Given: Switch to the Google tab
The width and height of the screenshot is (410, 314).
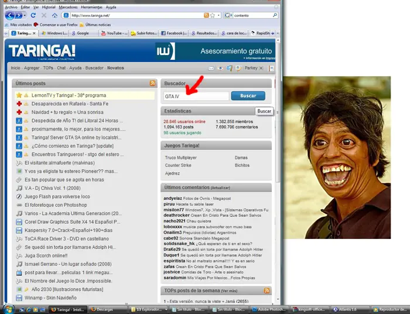Looking at the screenshot, I should coord(84,33).
